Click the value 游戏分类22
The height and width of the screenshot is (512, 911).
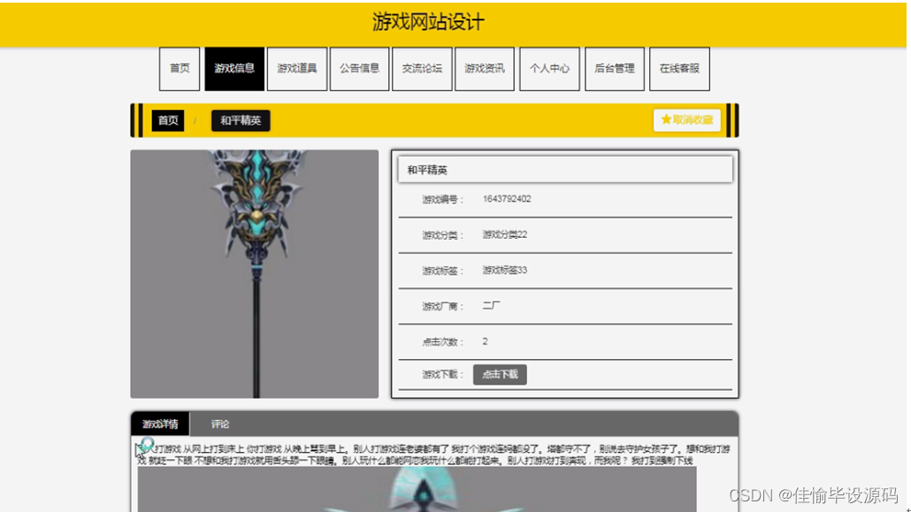505,235
